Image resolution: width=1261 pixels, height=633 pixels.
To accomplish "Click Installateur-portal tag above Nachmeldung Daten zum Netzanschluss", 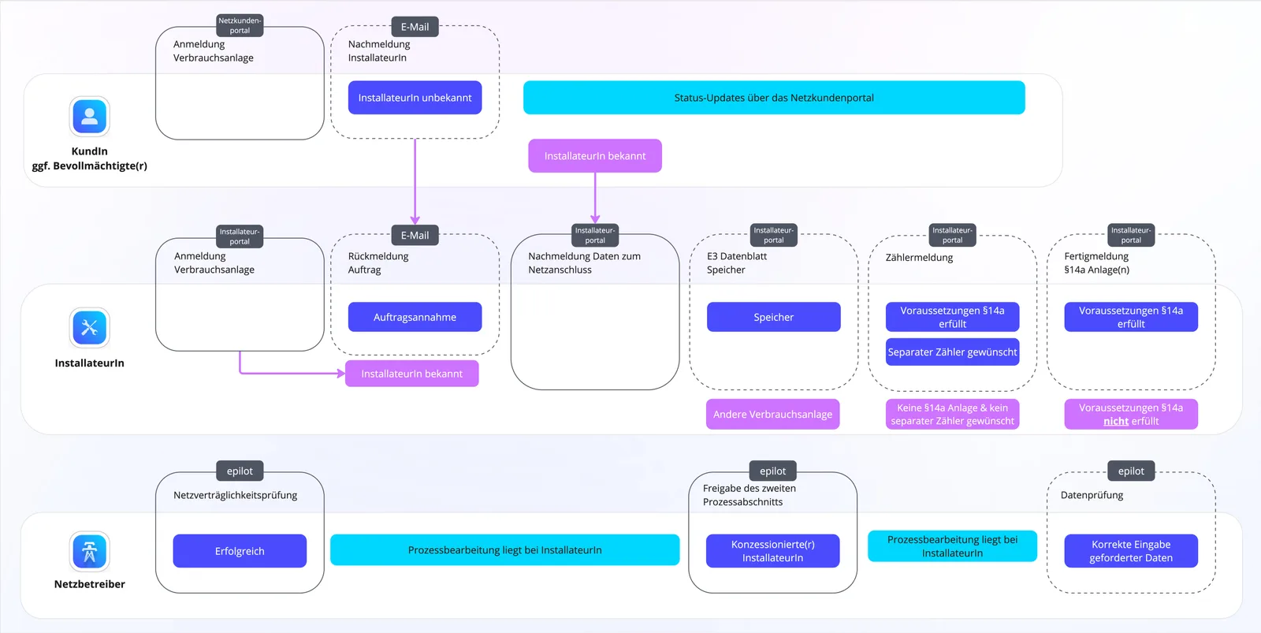I will pos(595,236).
